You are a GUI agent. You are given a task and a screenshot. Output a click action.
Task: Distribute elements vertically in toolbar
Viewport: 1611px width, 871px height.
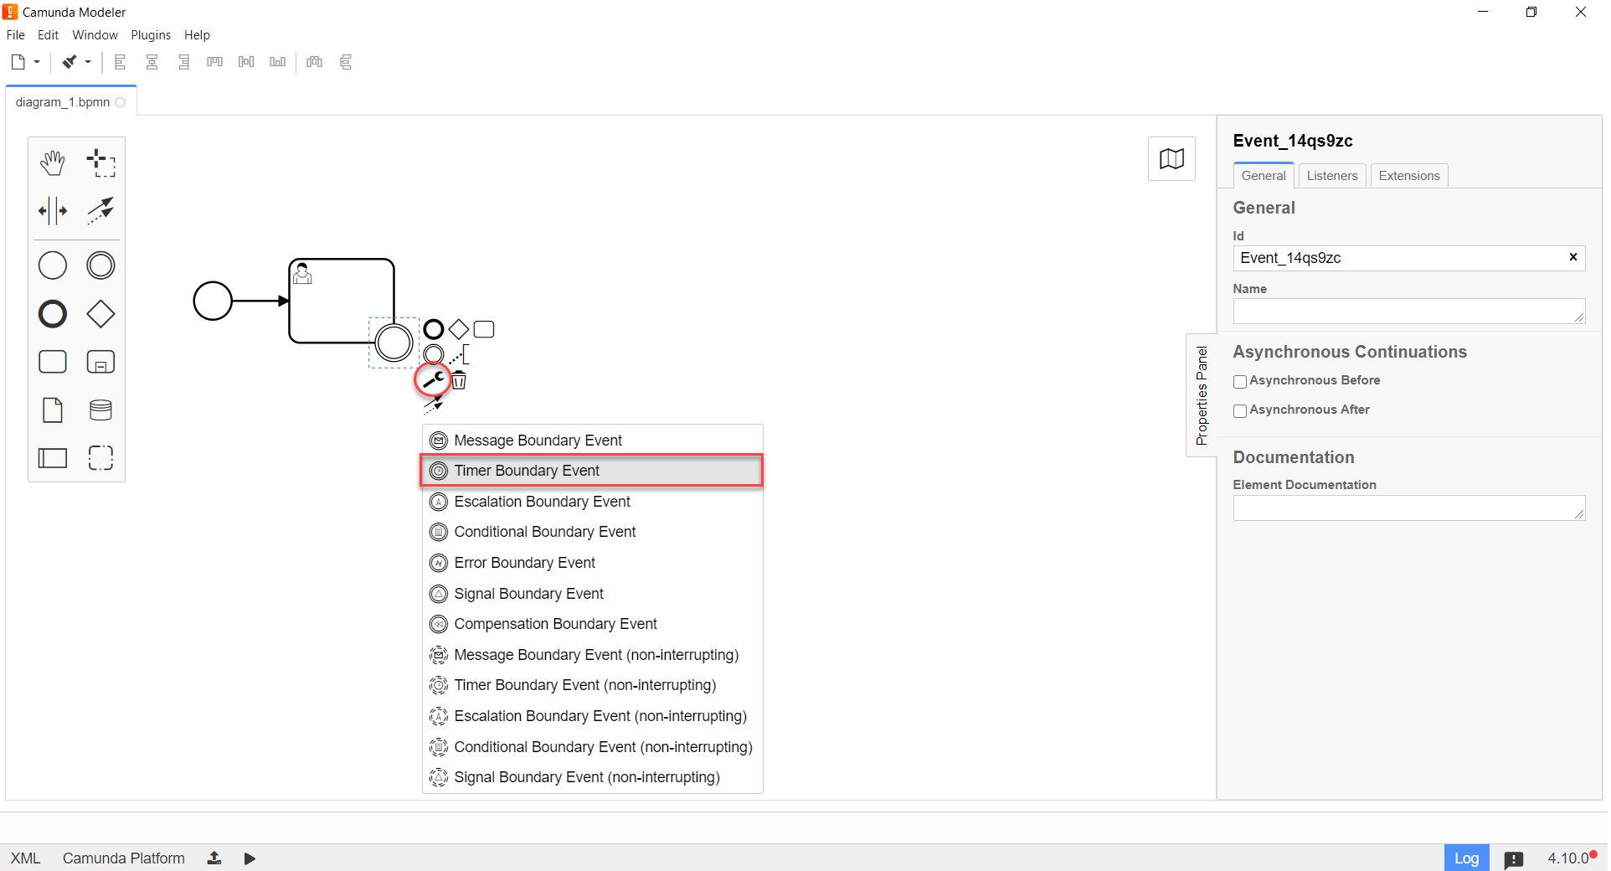pos(346,62)
